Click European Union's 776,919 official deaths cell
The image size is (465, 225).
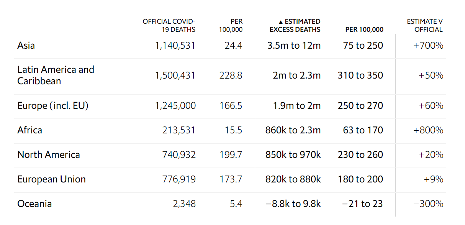click(x=179, y=179)
